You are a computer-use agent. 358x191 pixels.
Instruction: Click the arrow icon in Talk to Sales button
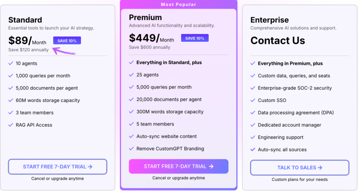[x=320, y=168]
